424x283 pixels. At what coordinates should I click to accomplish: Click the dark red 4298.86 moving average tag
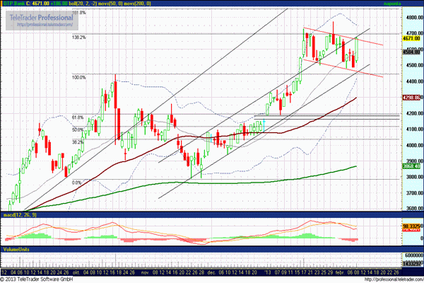(x=412, y=97)
